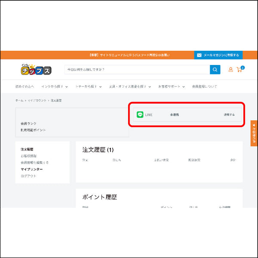Click the green LINE logo icon
This screenshot has height=258, width=258.
click(x=140, y=115)
